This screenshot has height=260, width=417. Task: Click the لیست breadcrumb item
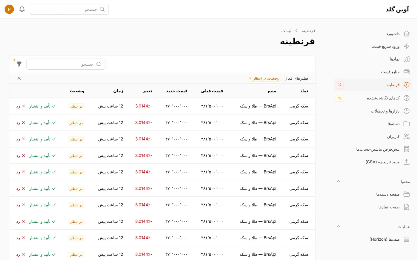click(x=286, y=31)
